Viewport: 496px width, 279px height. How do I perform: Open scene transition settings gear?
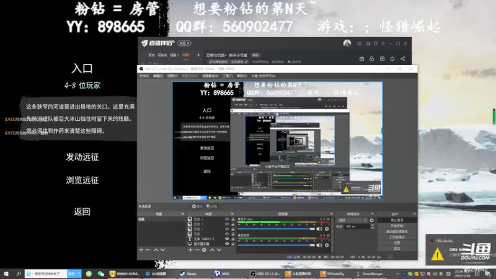(371, 221)
